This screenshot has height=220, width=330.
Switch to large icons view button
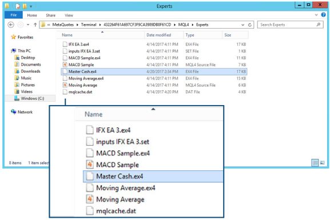click(x=322, y=163)
